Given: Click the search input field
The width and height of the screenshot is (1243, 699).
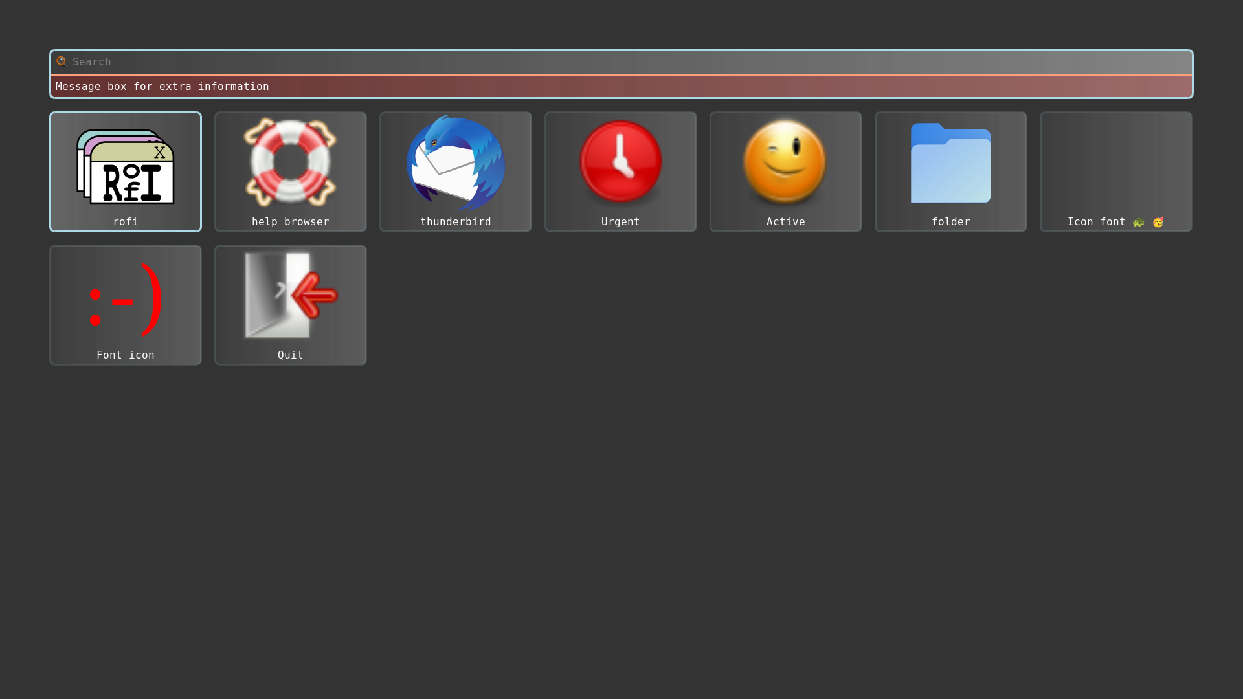Looking at the screenshot, I should 621,61.
